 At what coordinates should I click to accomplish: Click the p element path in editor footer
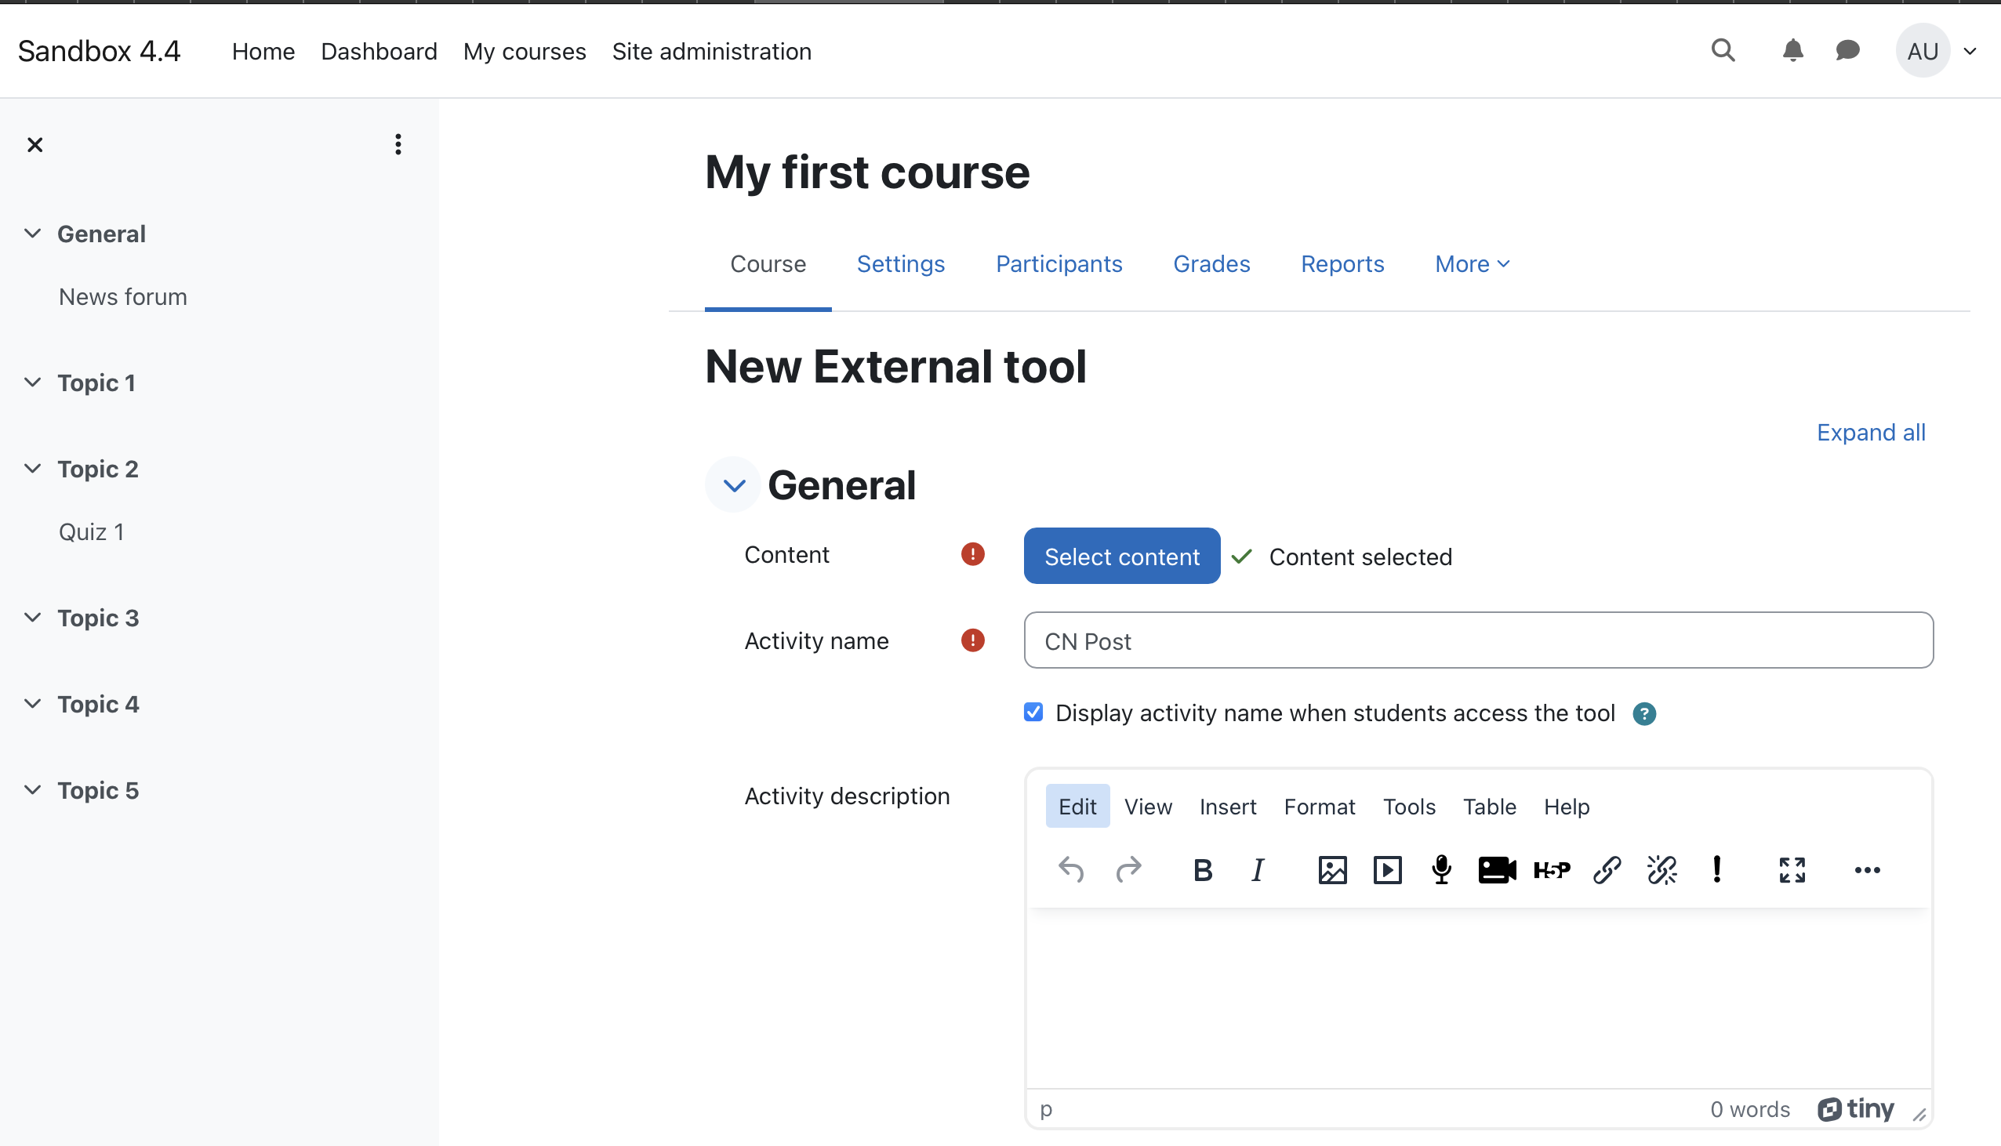pyautogui.click(x=1045, y=1108)
